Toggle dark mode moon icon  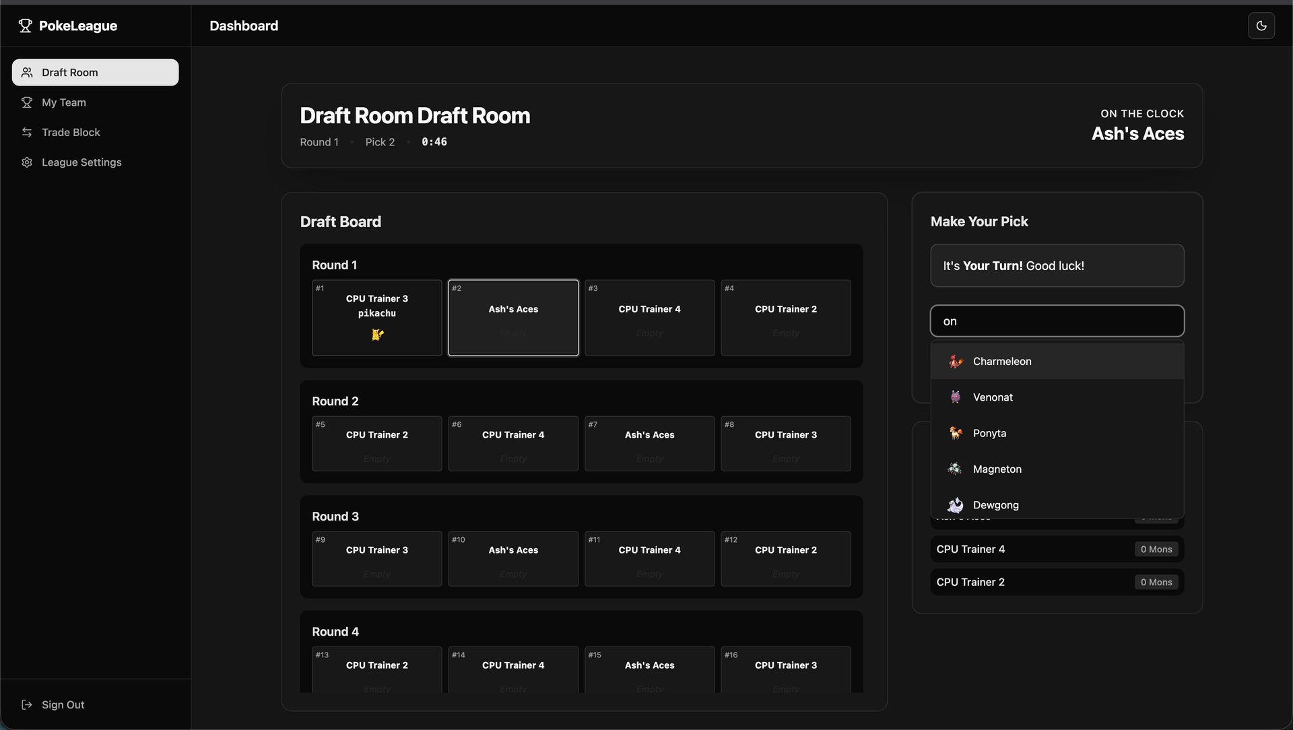click(x=1261, y=26)
